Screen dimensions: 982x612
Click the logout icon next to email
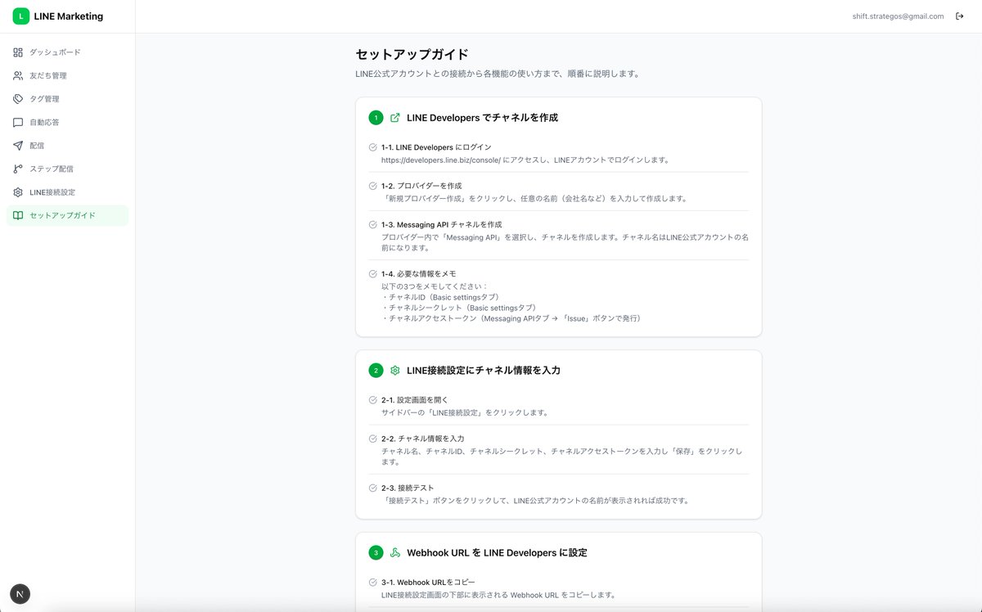[x=960, y=16]
